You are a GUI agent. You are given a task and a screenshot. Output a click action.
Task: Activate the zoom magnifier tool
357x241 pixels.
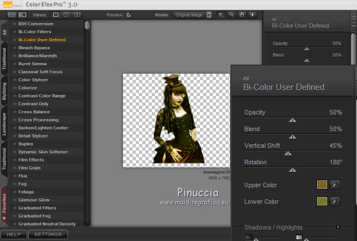[x=231, y=14]
